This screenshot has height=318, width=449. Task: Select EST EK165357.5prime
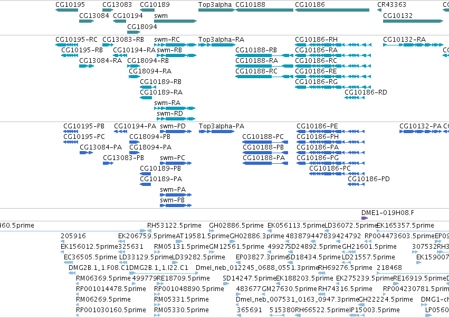tap(406, 226)
